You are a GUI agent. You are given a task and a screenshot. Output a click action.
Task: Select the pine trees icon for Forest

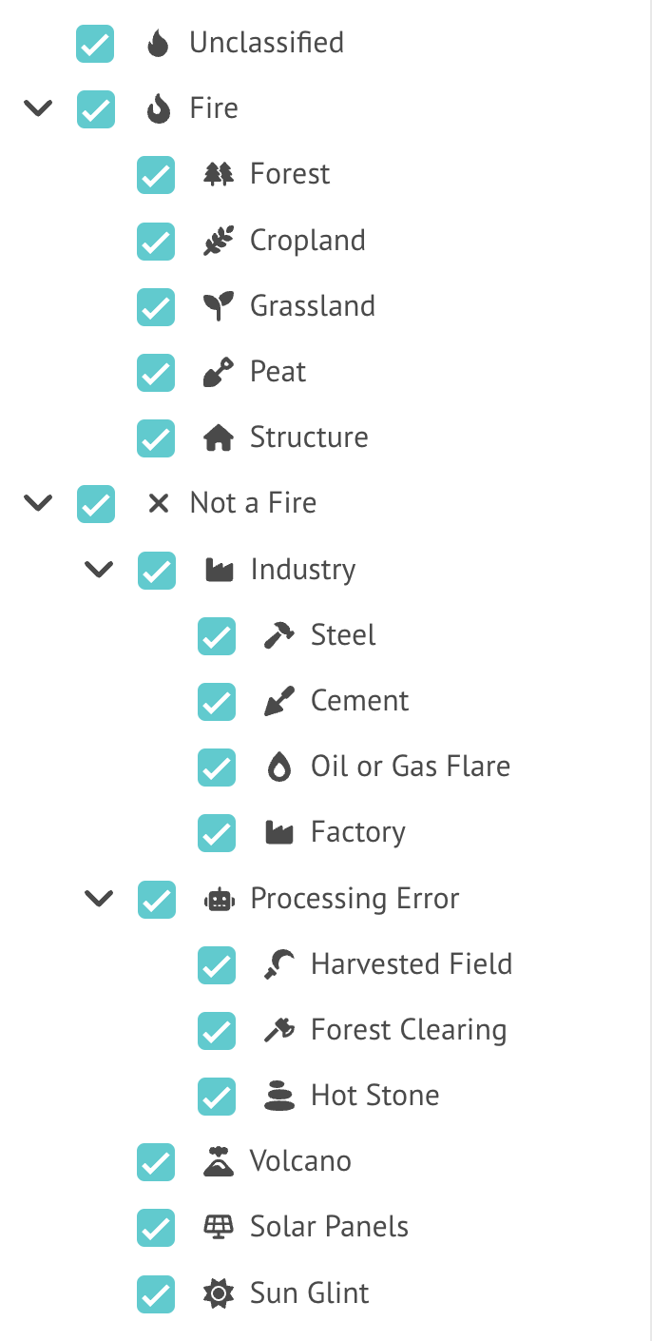218,173
